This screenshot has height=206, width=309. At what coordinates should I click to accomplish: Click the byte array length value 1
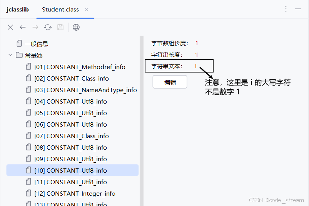(197, 43)
